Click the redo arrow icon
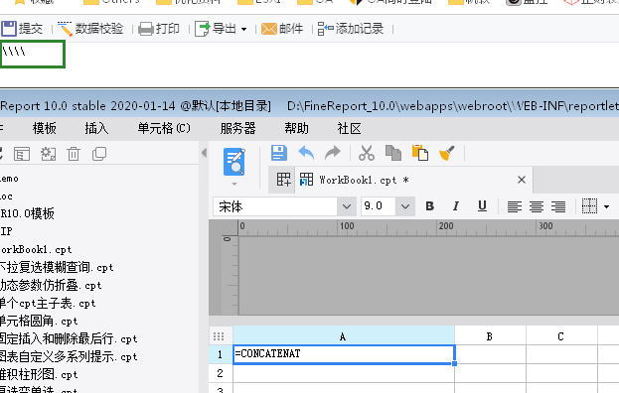 [333, 153]
